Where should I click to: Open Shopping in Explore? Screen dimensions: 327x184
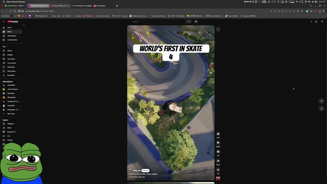point(11,124)
